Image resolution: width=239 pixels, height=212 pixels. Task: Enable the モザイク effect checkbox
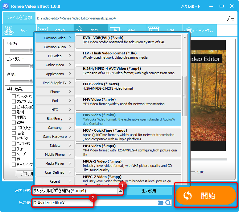[x=14, y=138]
